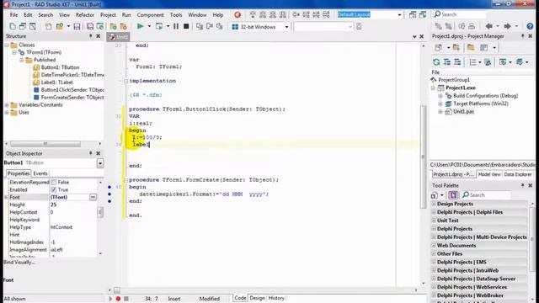
Task: Open the File menu
Action: pyautogui.click(x=13, y=15)
